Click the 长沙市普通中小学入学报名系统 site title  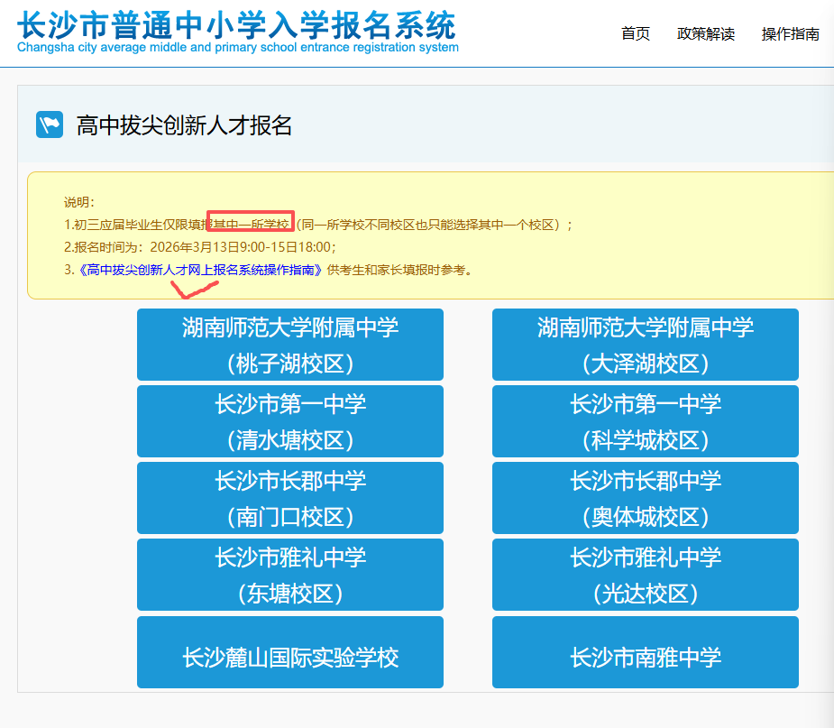[236, 23]
